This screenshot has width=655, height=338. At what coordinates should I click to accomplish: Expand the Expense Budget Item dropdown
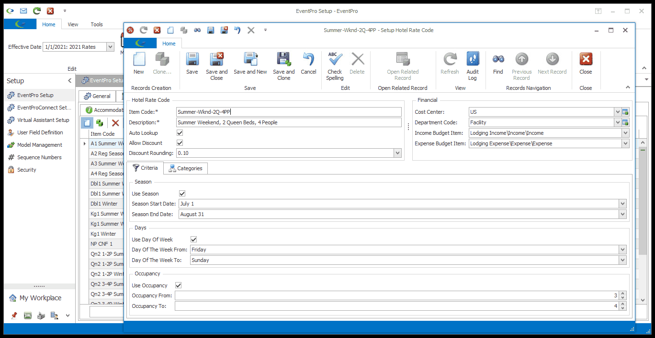(x=625, y=143)
